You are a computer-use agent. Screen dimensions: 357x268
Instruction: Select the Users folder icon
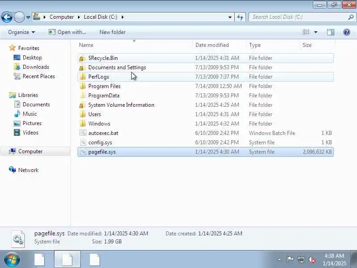click(83, 114)
